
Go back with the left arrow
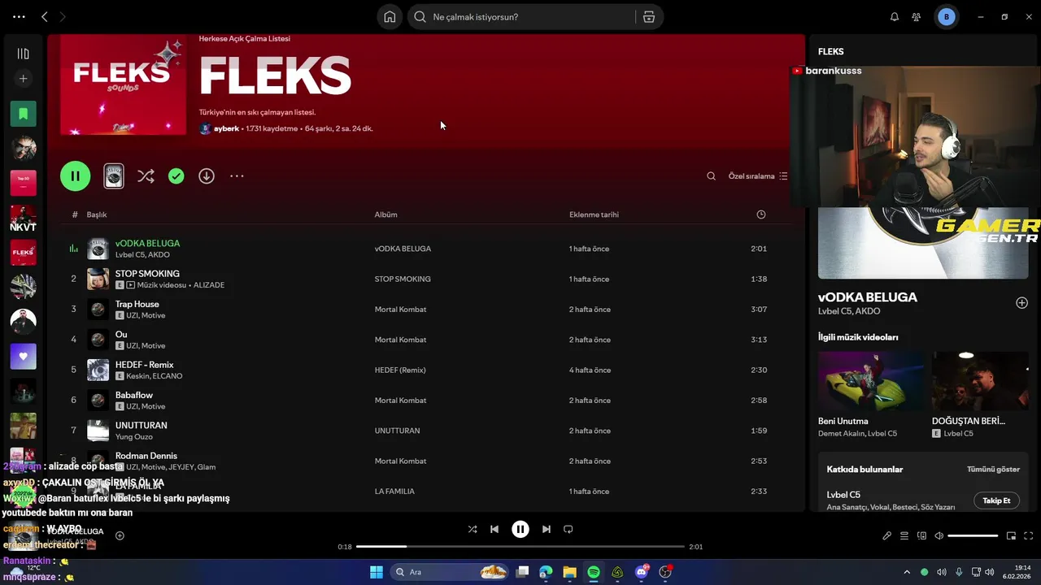pos(45,16)
